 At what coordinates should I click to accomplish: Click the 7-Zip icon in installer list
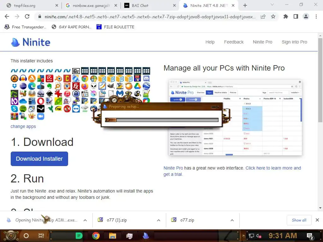tap(76, 71)
